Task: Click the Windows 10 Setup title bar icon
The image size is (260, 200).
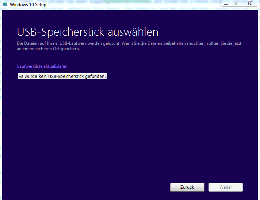Action: [5, 4]
